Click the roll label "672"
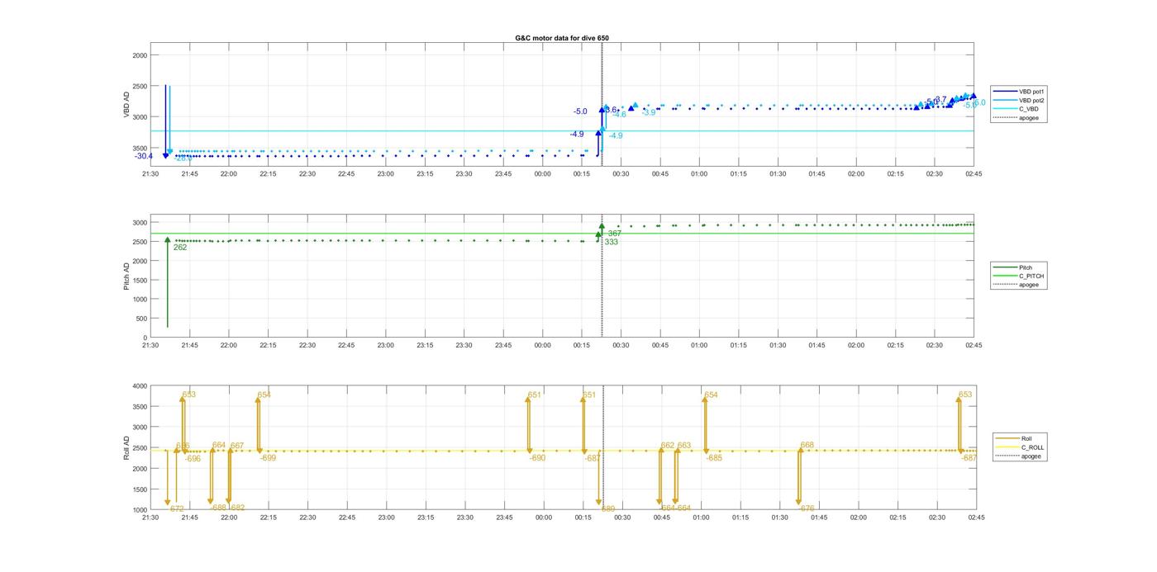Image resolution: width=1157 pixels, height=572 pixels. click(177, 508)
